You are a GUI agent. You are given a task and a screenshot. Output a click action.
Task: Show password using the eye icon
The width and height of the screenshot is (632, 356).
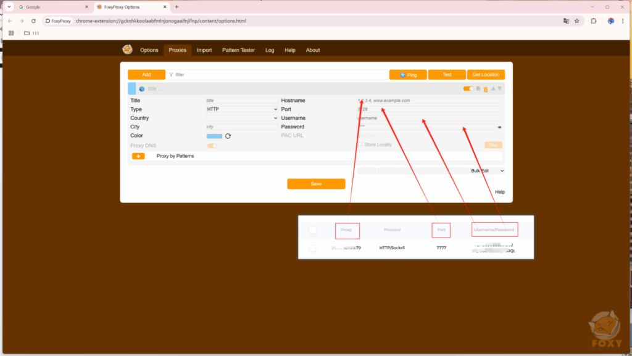coord(499,127)
